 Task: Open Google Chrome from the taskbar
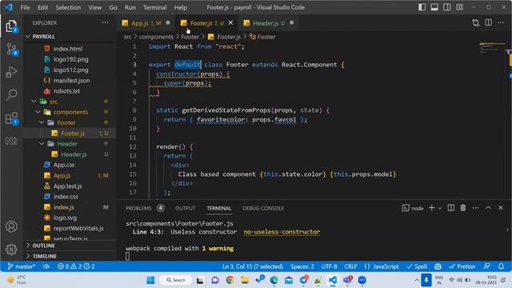click(x=230, y=280)
